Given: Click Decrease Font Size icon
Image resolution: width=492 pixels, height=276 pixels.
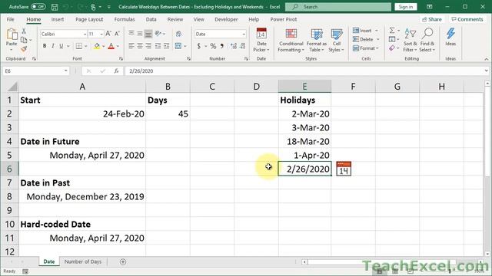Looking at the screenshot, I should point(117,34).
